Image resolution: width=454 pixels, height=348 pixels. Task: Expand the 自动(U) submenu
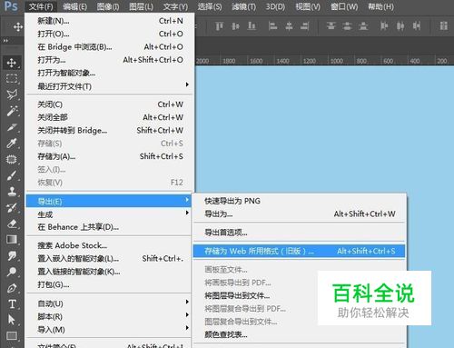pos(109,303)
